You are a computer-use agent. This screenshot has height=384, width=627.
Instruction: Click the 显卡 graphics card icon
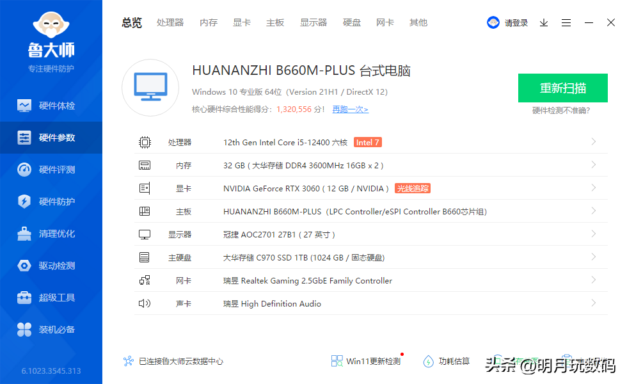(145, 188)
